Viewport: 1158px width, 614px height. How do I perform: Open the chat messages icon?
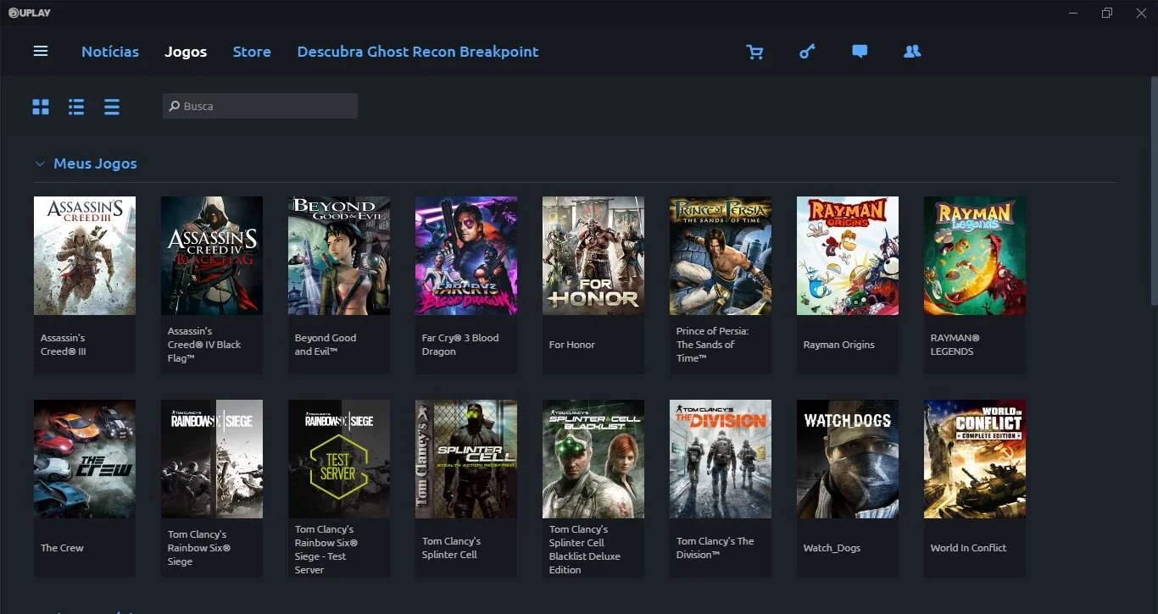click(x=860, y=52)
